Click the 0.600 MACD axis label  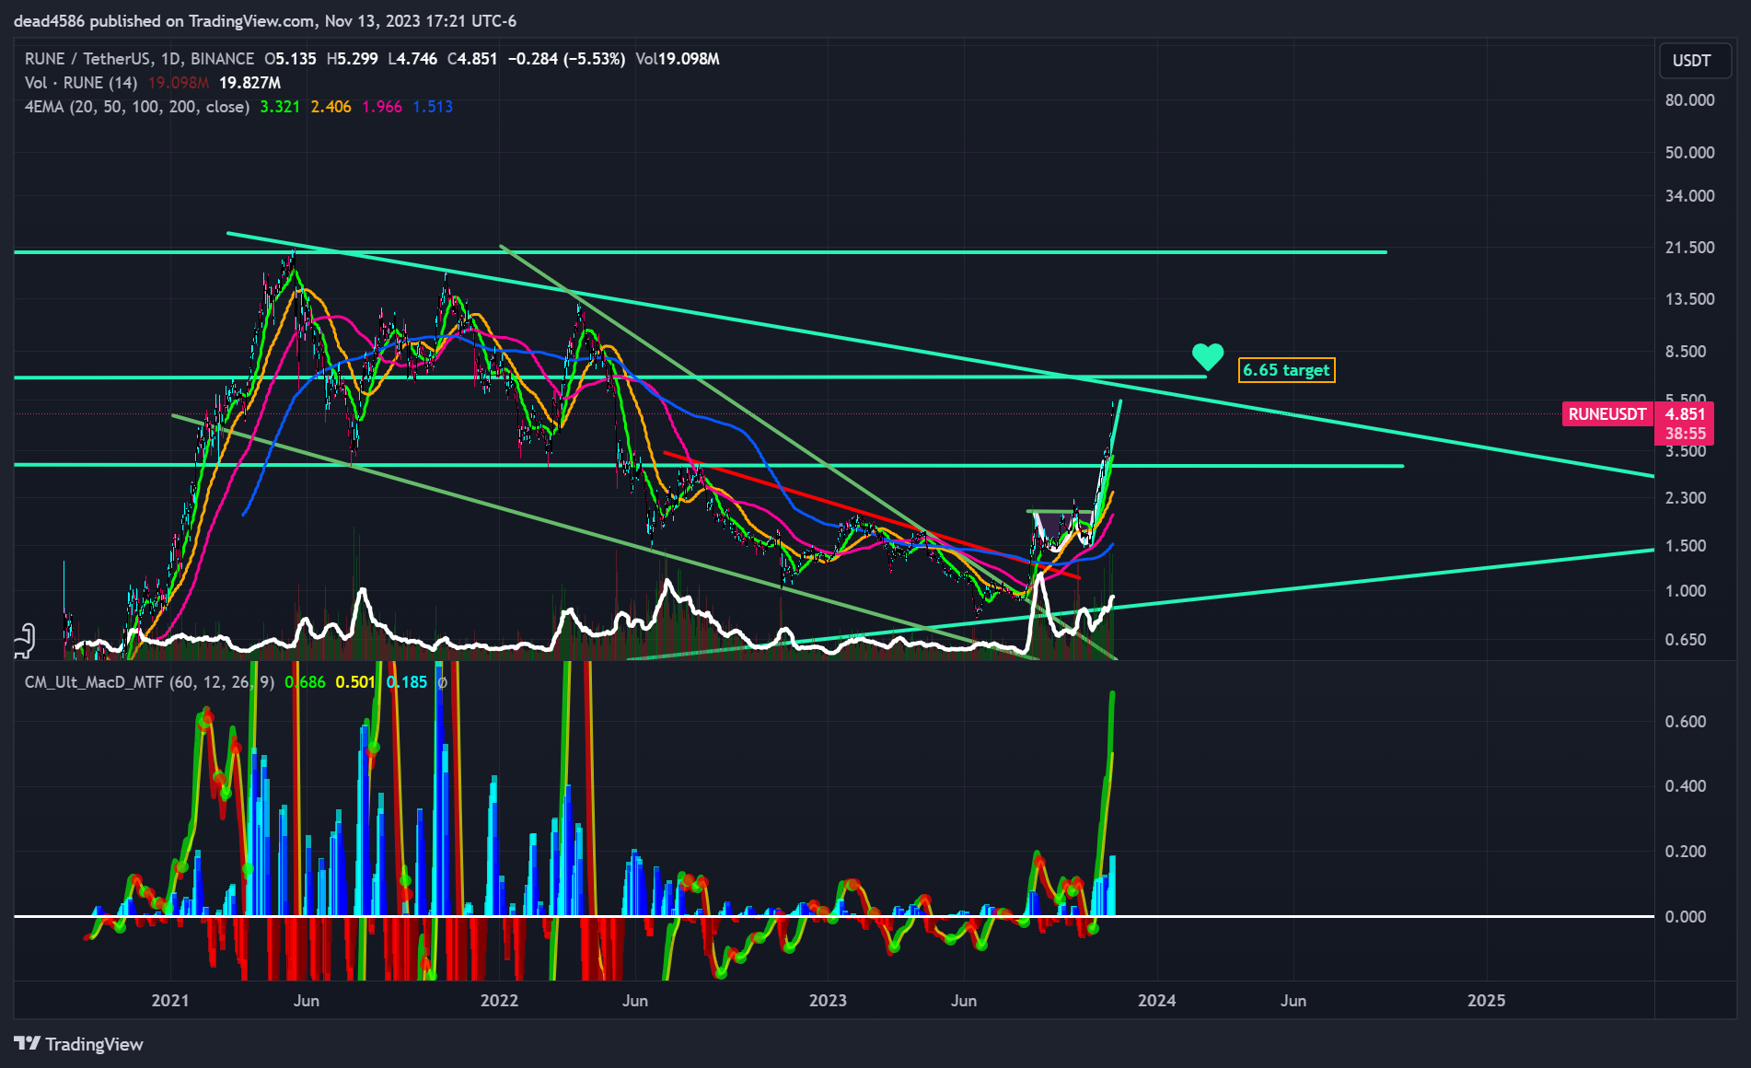(x=1685, y=722)
